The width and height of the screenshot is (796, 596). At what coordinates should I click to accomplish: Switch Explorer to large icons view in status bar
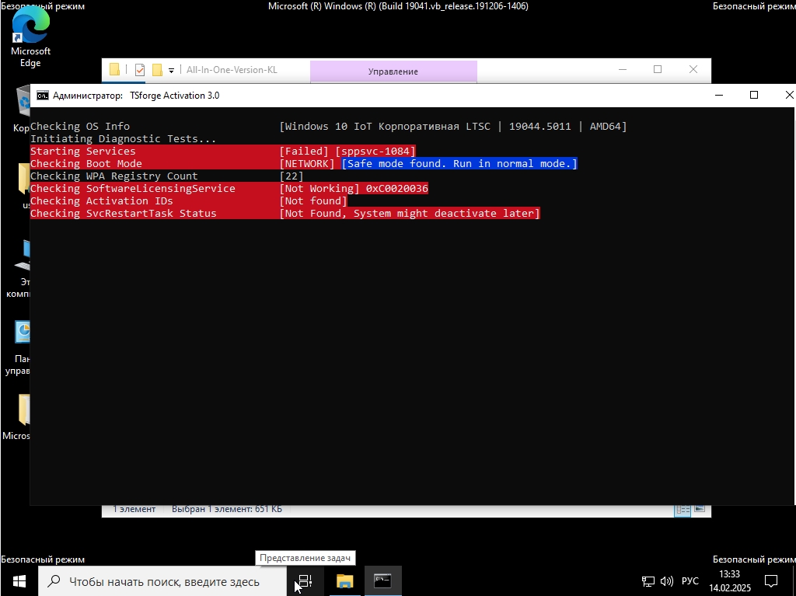click(x=700, y=509)
